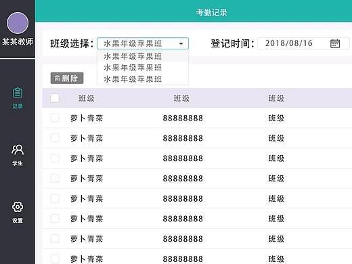Click 班级 cell in the seventh row
The height and width of the screenshot is (264, 352).
click(x=276, y=239)
